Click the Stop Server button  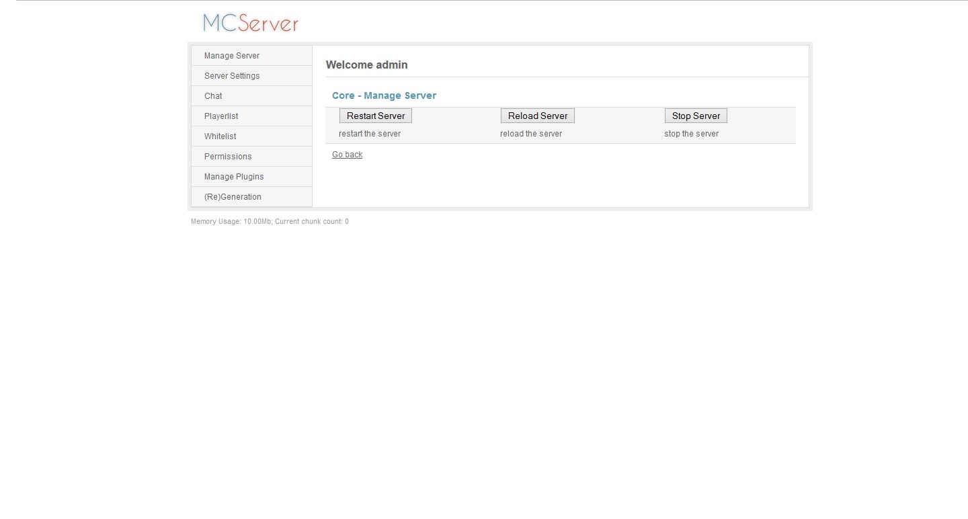point(696,116)
